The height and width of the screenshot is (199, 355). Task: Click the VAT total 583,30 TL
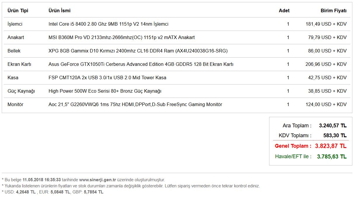[x=335, y=135]
